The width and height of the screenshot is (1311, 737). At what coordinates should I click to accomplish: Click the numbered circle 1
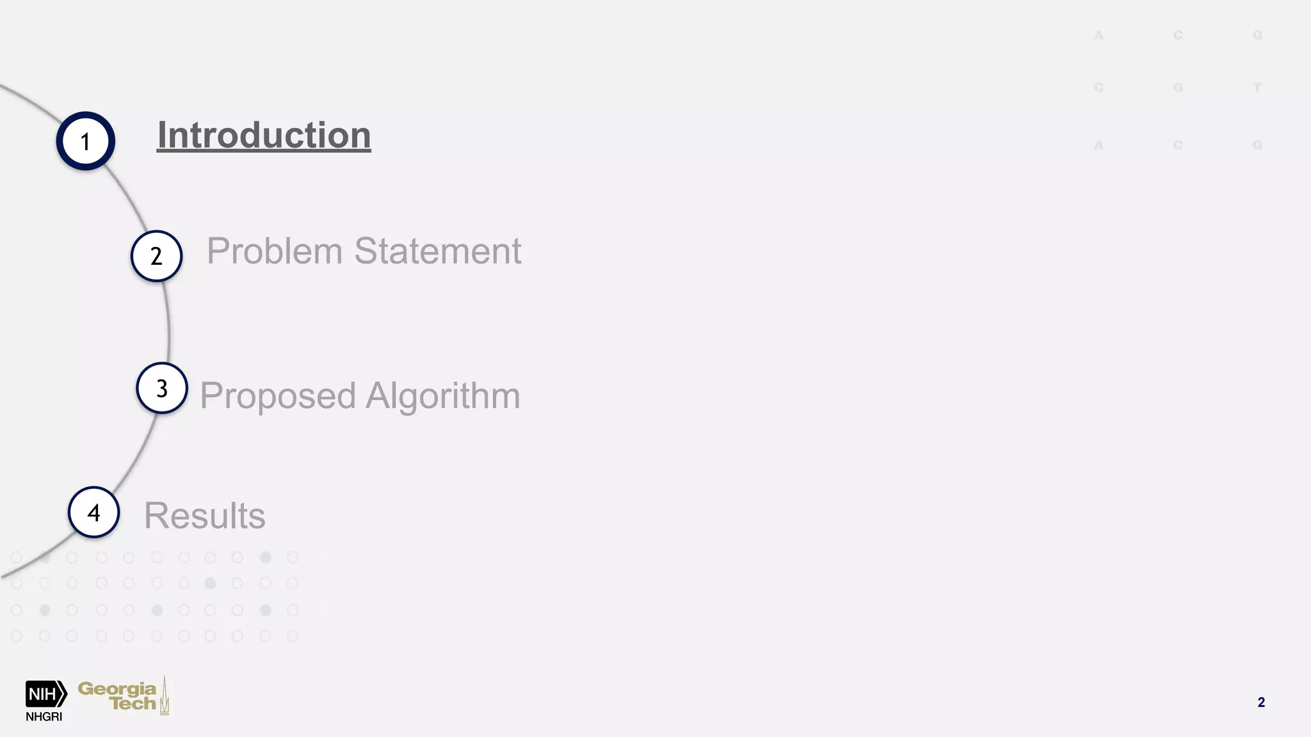click(86, 141)
